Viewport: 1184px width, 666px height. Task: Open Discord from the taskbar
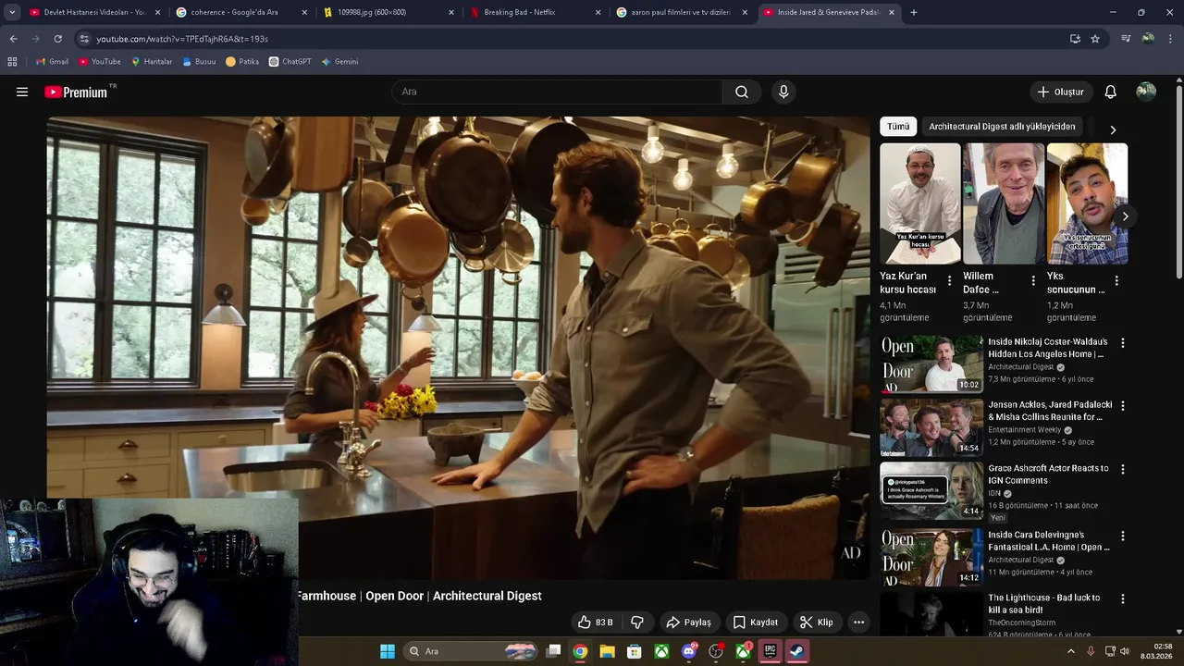click(689, 651)
